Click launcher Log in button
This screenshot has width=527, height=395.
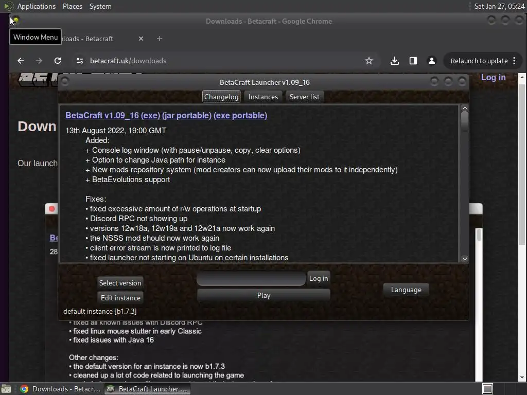pyautogui.click(x=318, y=278)
